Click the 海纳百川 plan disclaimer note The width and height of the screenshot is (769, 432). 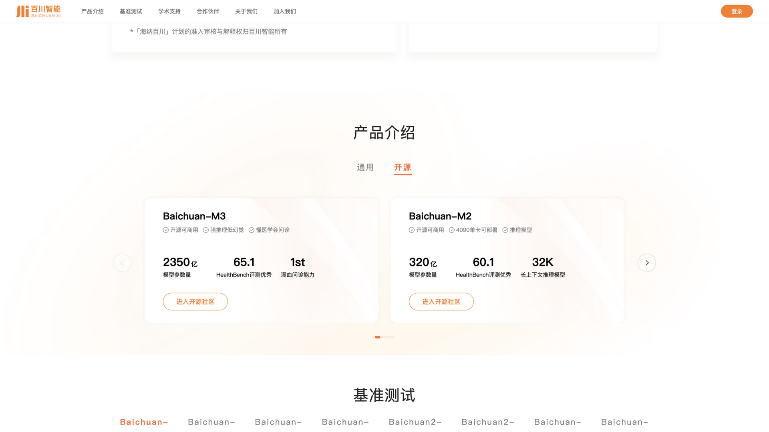click(x=208, y=32)
